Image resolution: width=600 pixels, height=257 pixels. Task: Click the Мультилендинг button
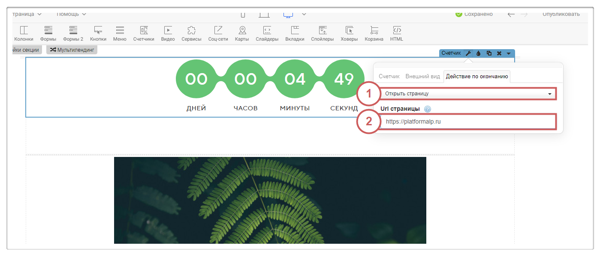click(x=72, y=50)
